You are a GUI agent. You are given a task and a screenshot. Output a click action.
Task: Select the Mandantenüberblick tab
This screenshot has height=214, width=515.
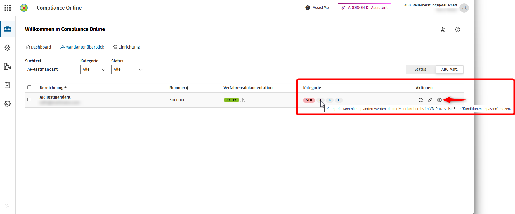point(82,47)
